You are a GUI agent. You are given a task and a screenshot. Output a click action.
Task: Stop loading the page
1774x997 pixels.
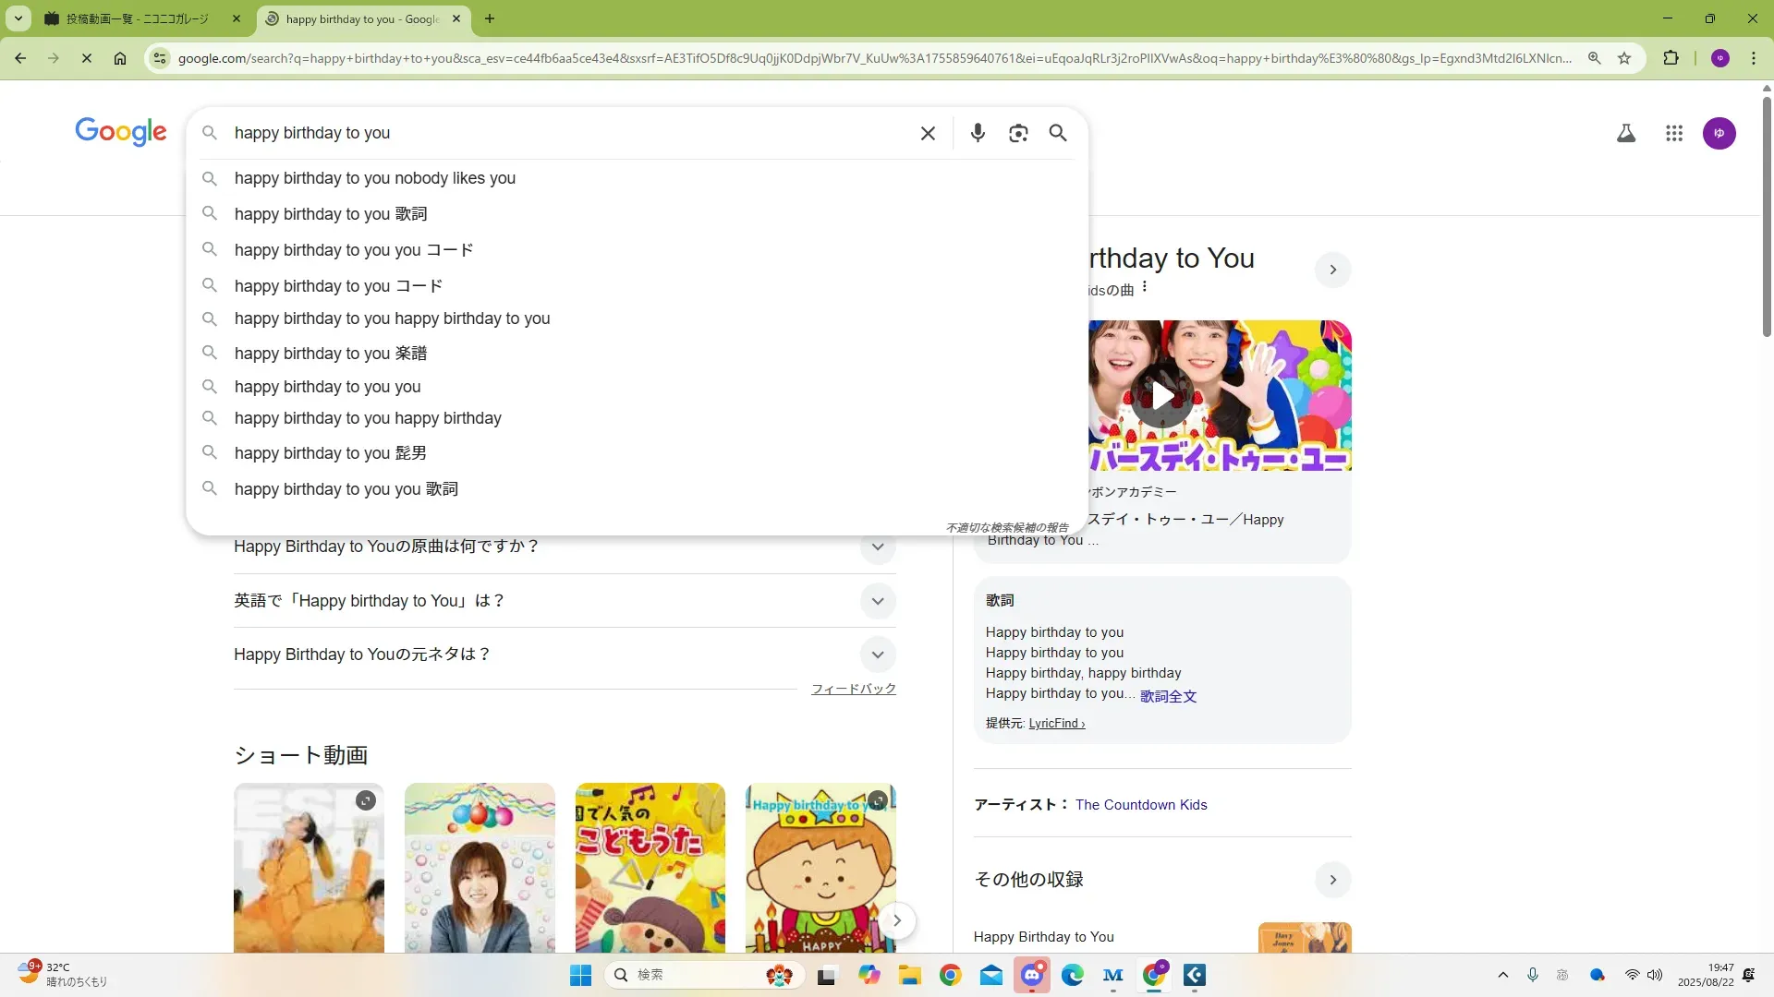(x=86, y=58)
